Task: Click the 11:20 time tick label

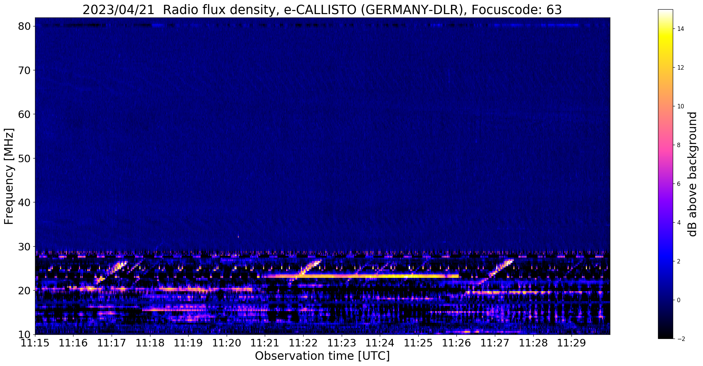Action: click(226, 343)
